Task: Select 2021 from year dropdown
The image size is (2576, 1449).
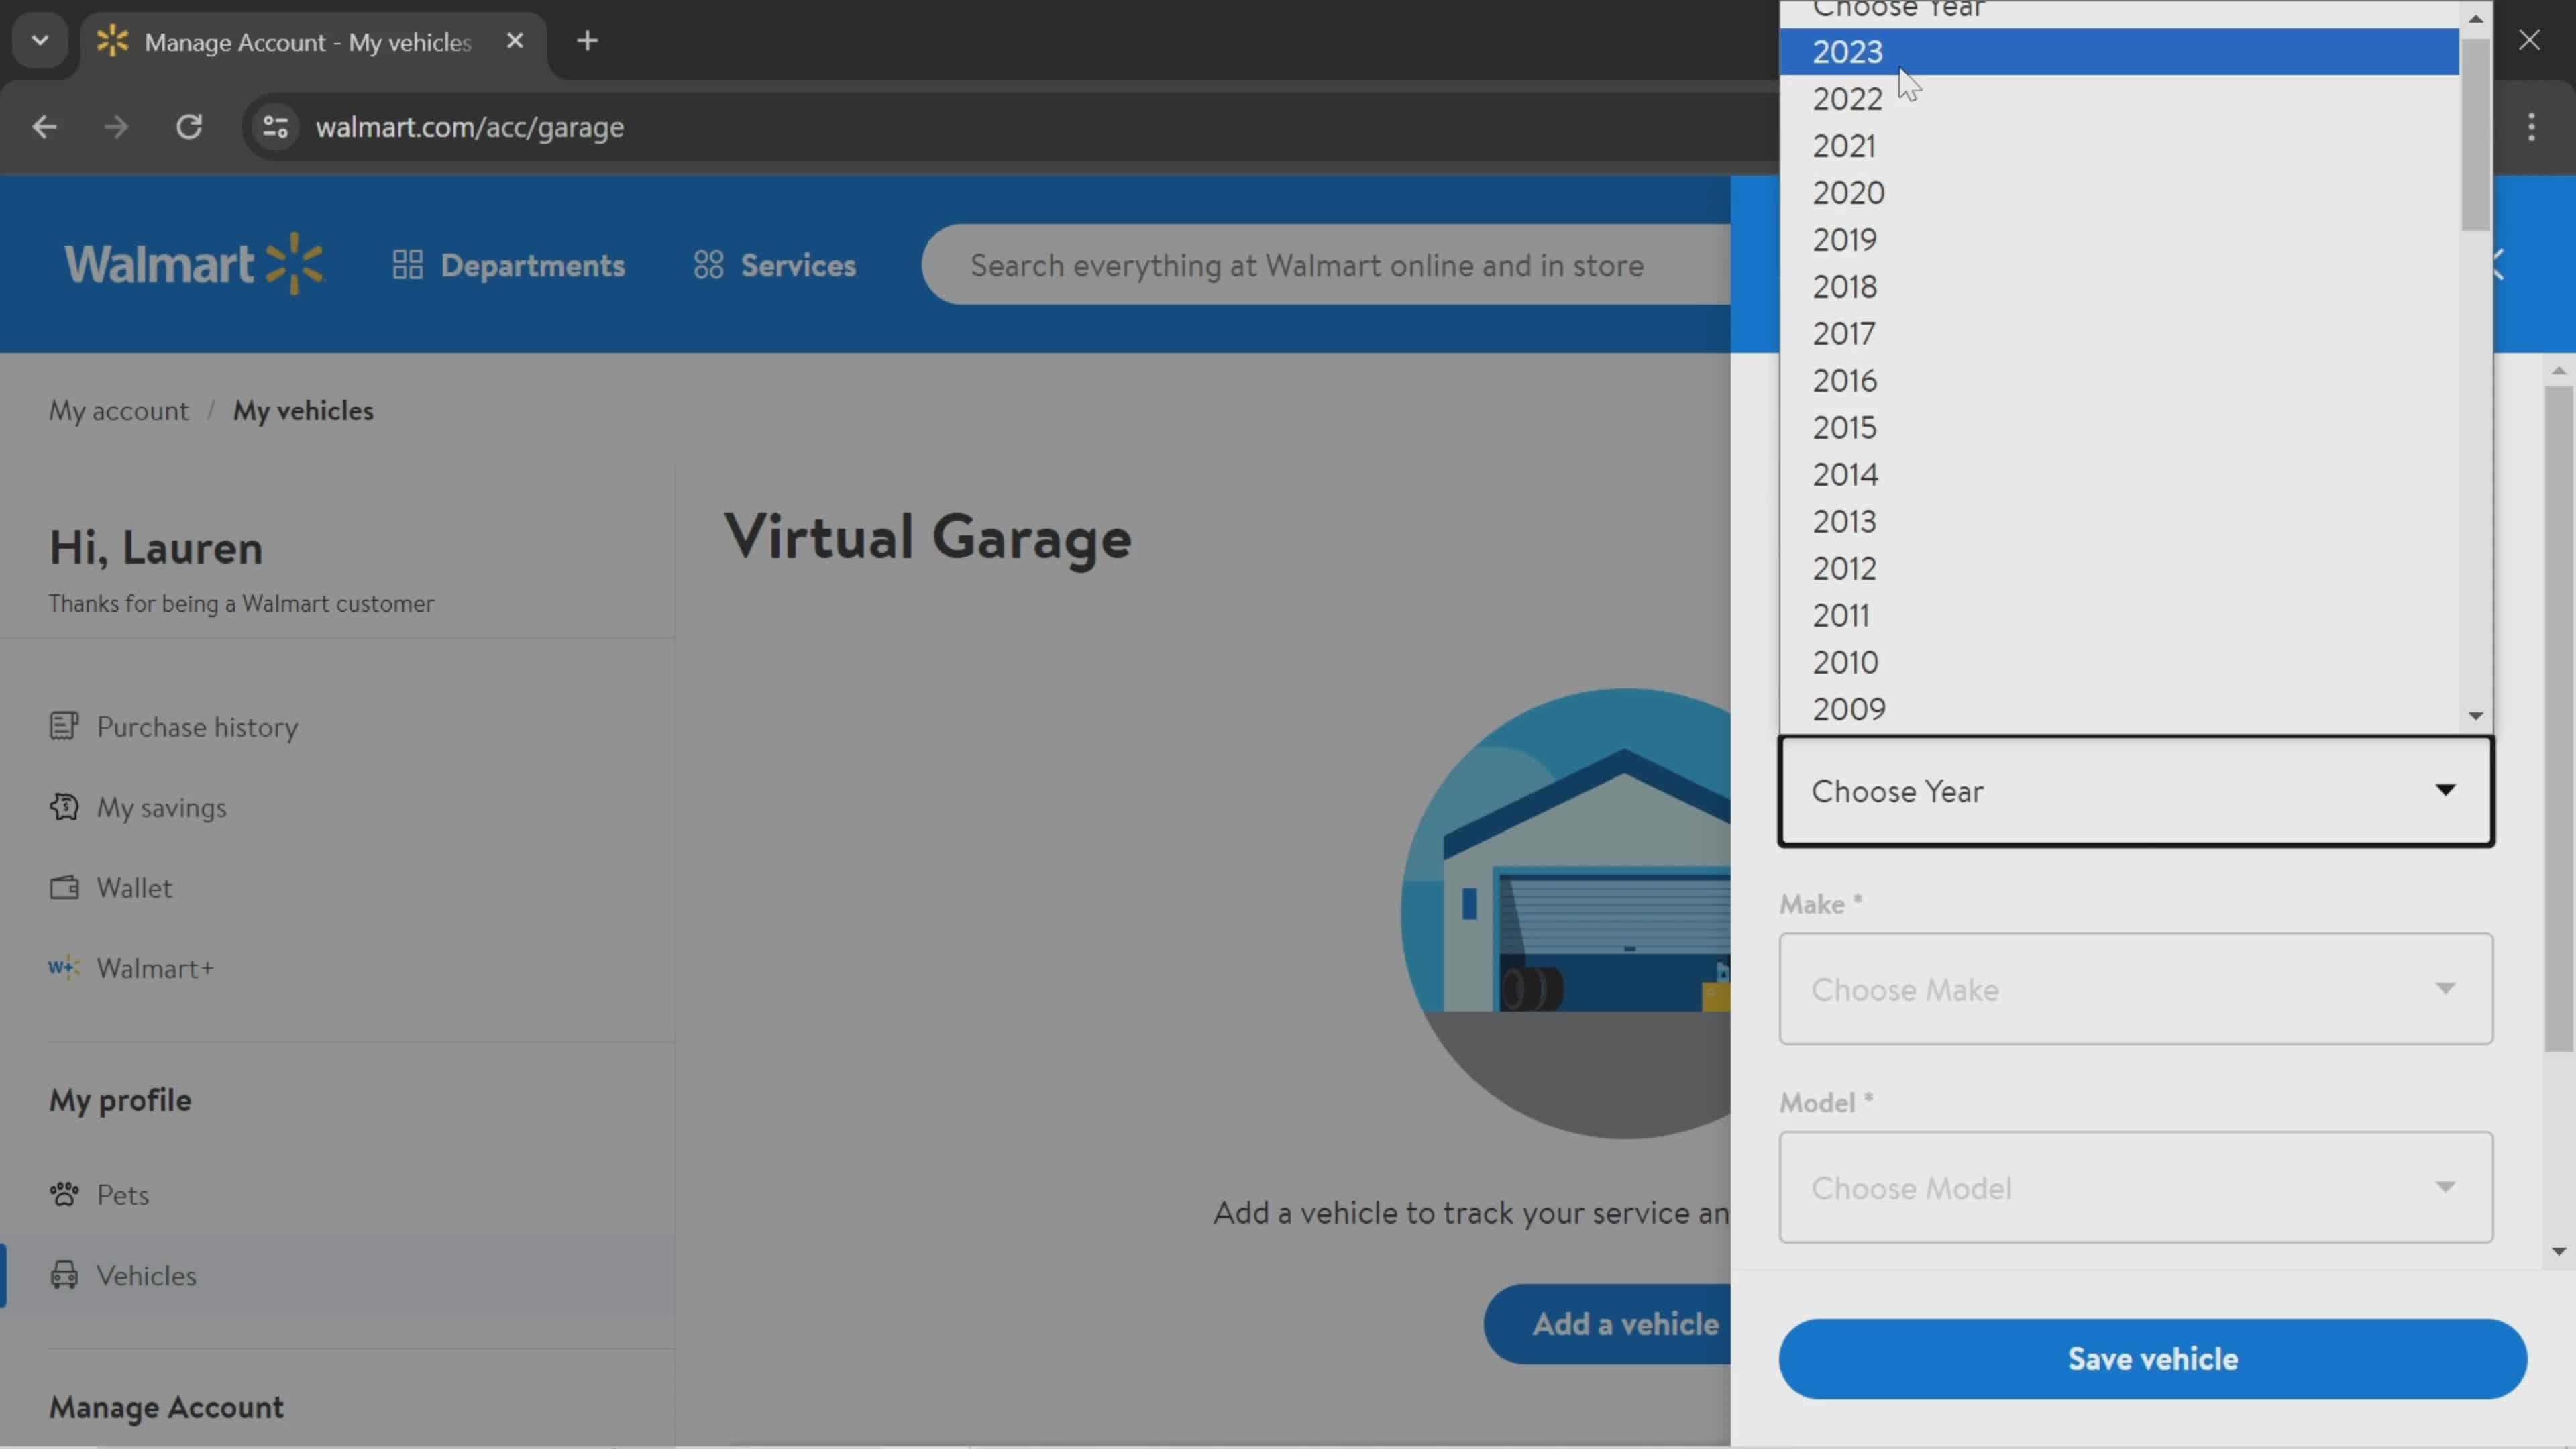Action: pos(1845,145)
